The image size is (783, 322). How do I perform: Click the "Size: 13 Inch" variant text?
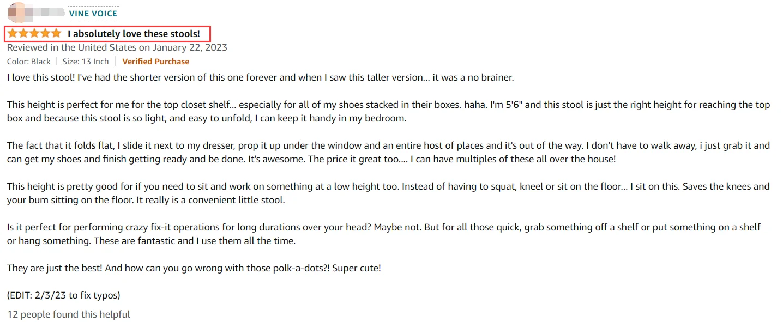(x=86, y=62)
